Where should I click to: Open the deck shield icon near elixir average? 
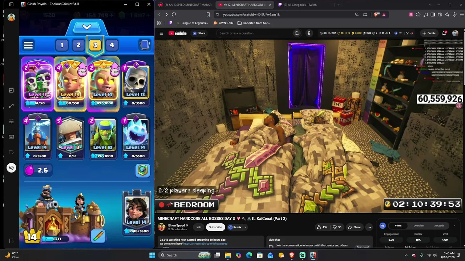pyautogui.click(x=143, y=170)
